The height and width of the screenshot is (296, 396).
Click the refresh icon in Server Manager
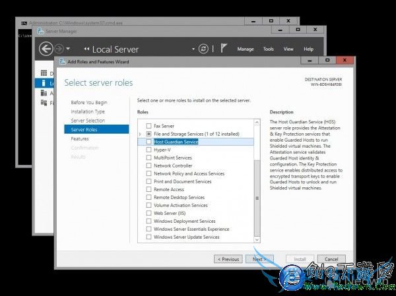click(x=203, y=49)
